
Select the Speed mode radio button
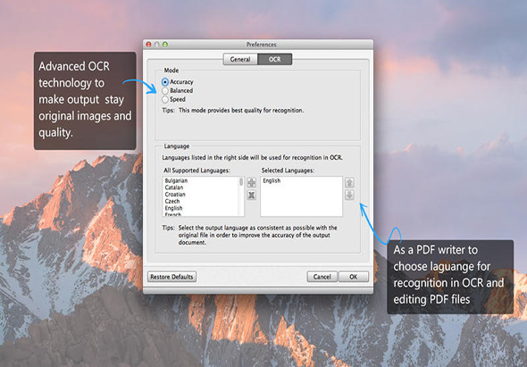tap(165, 99)
